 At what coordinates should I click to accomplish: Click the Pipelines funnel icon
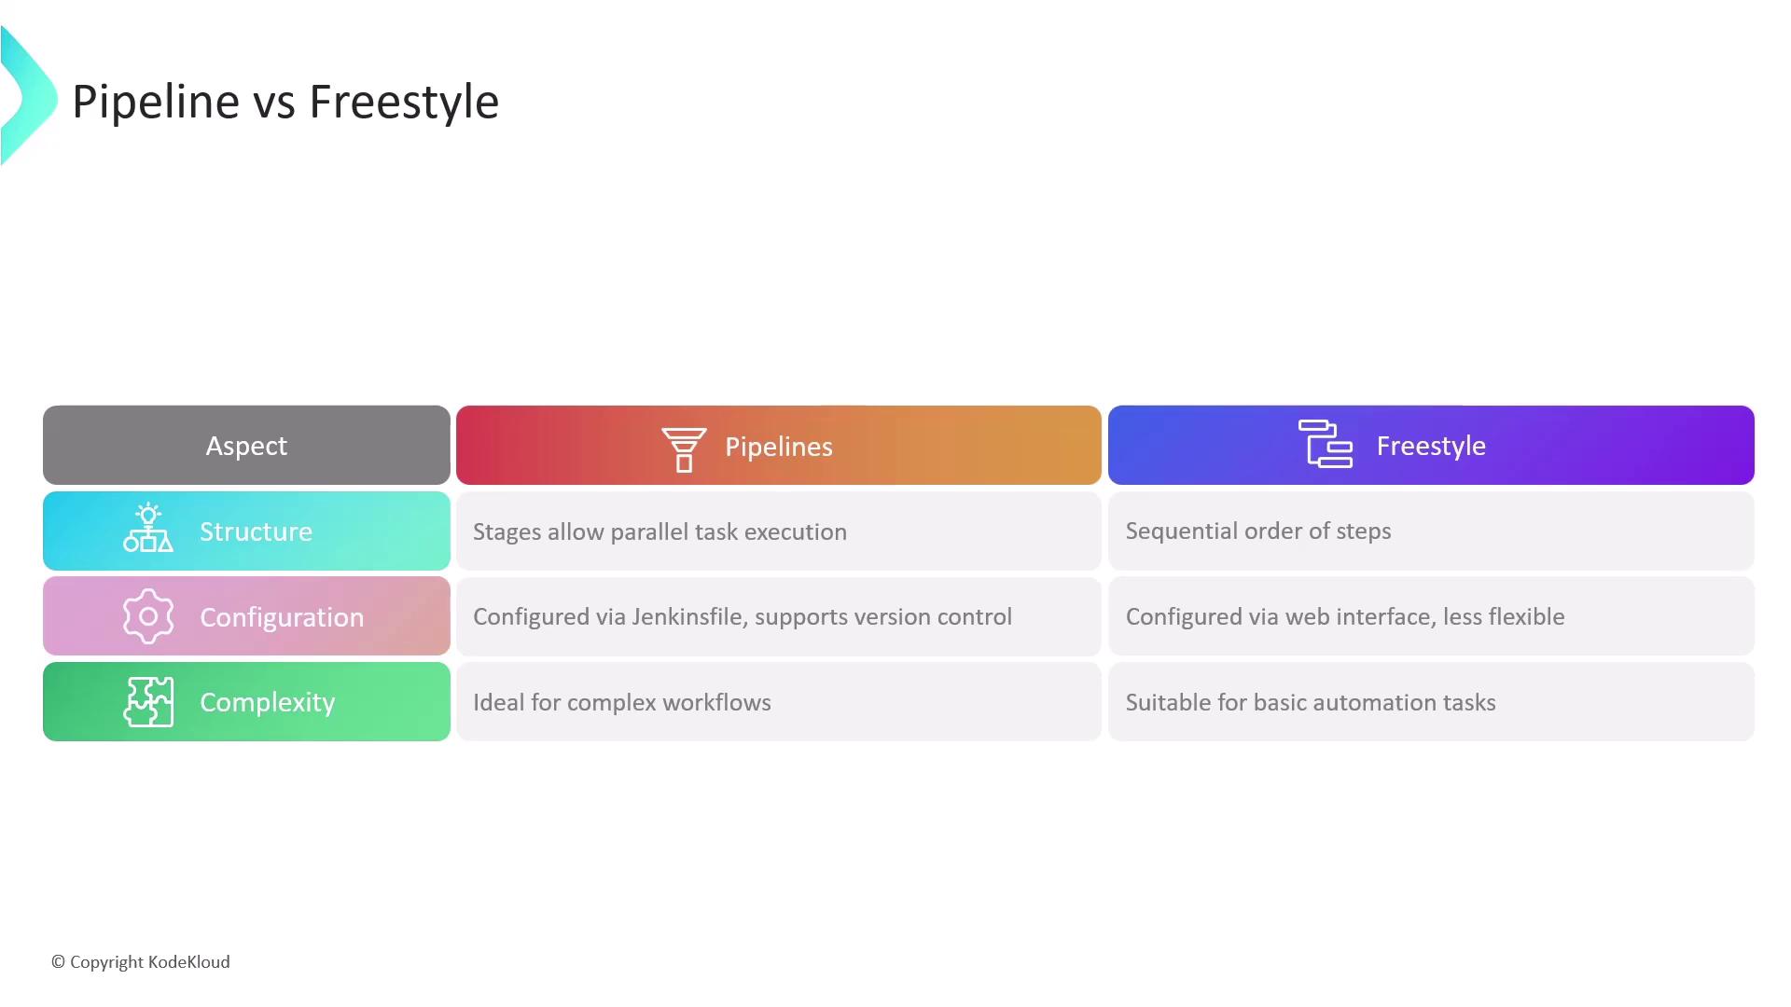684,449
